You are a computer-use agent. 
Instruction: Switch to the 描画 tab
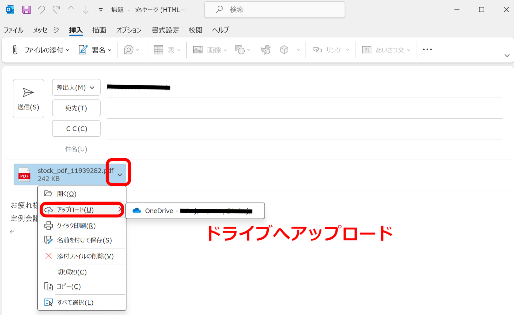99,30
